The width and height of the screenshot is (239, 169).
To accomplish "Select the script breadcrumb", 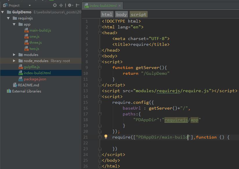I will 139,14.
